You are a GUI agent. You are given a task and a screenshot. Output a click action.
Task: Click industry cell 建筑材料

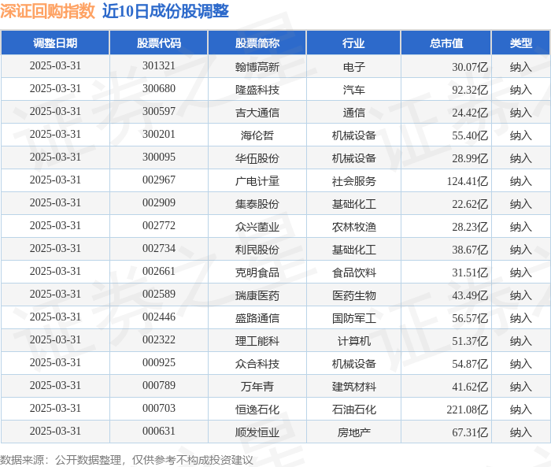click(x=354, y=387)
